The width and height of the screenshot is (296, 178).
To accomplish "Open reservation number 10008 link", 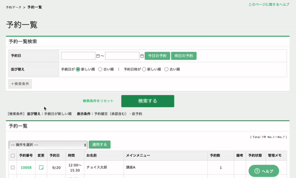I will coord(26,167).
